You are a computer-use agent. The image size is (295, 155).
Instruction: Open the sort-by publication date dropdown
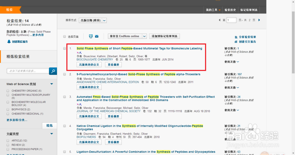point(93,20)
